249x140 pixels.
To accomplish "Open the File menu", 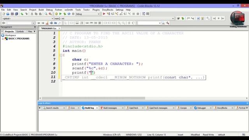I will (3, 10).
